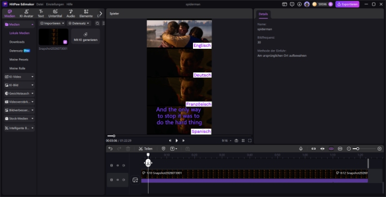Click the snapshot capture icon in the player
The width and height of the screenshot is (386, 197).
click(x=236, y=141)
